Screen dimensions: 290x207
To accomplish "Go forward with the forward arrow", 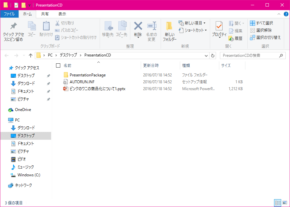I will point(16,56).
